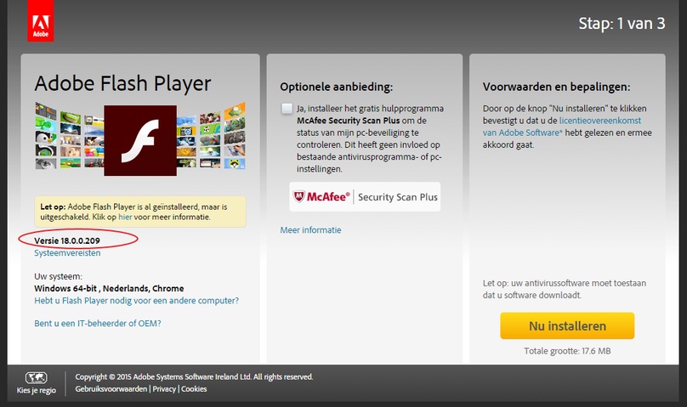Click the red Adobe logo
The width and height of the screenshot is (687, 407).
[x=40, y=21]
